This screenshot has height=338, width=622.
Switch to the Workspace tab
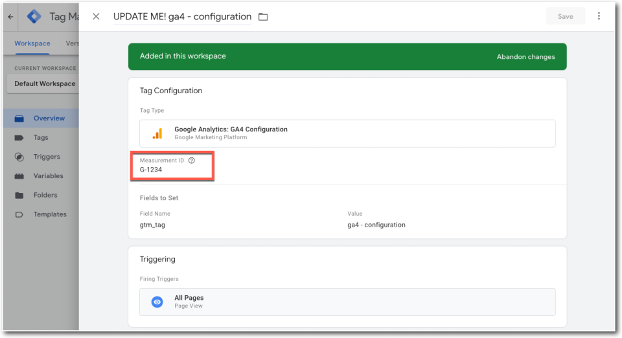point(32,43)
